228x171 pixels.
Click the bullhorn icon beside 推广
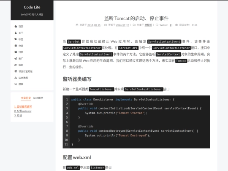[16, 58]
